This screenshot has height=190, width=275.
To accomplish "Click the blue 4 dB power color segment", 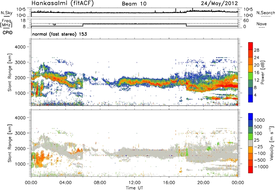I will pos(251,98).
